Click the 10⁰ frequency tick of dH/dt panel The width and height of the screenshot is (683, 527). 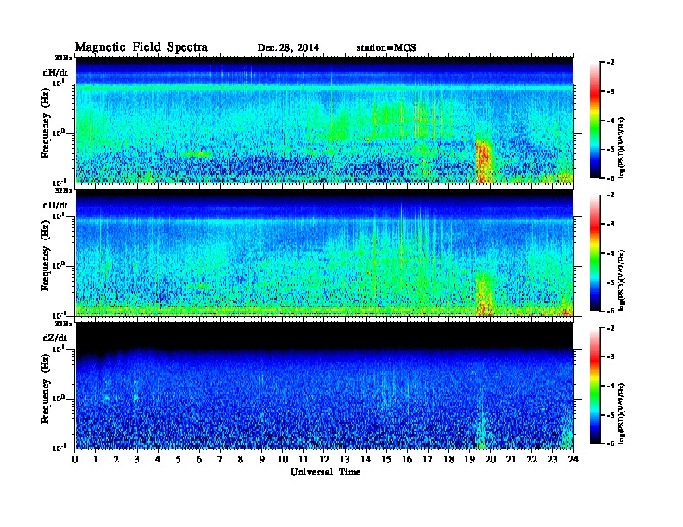(59, 133)
